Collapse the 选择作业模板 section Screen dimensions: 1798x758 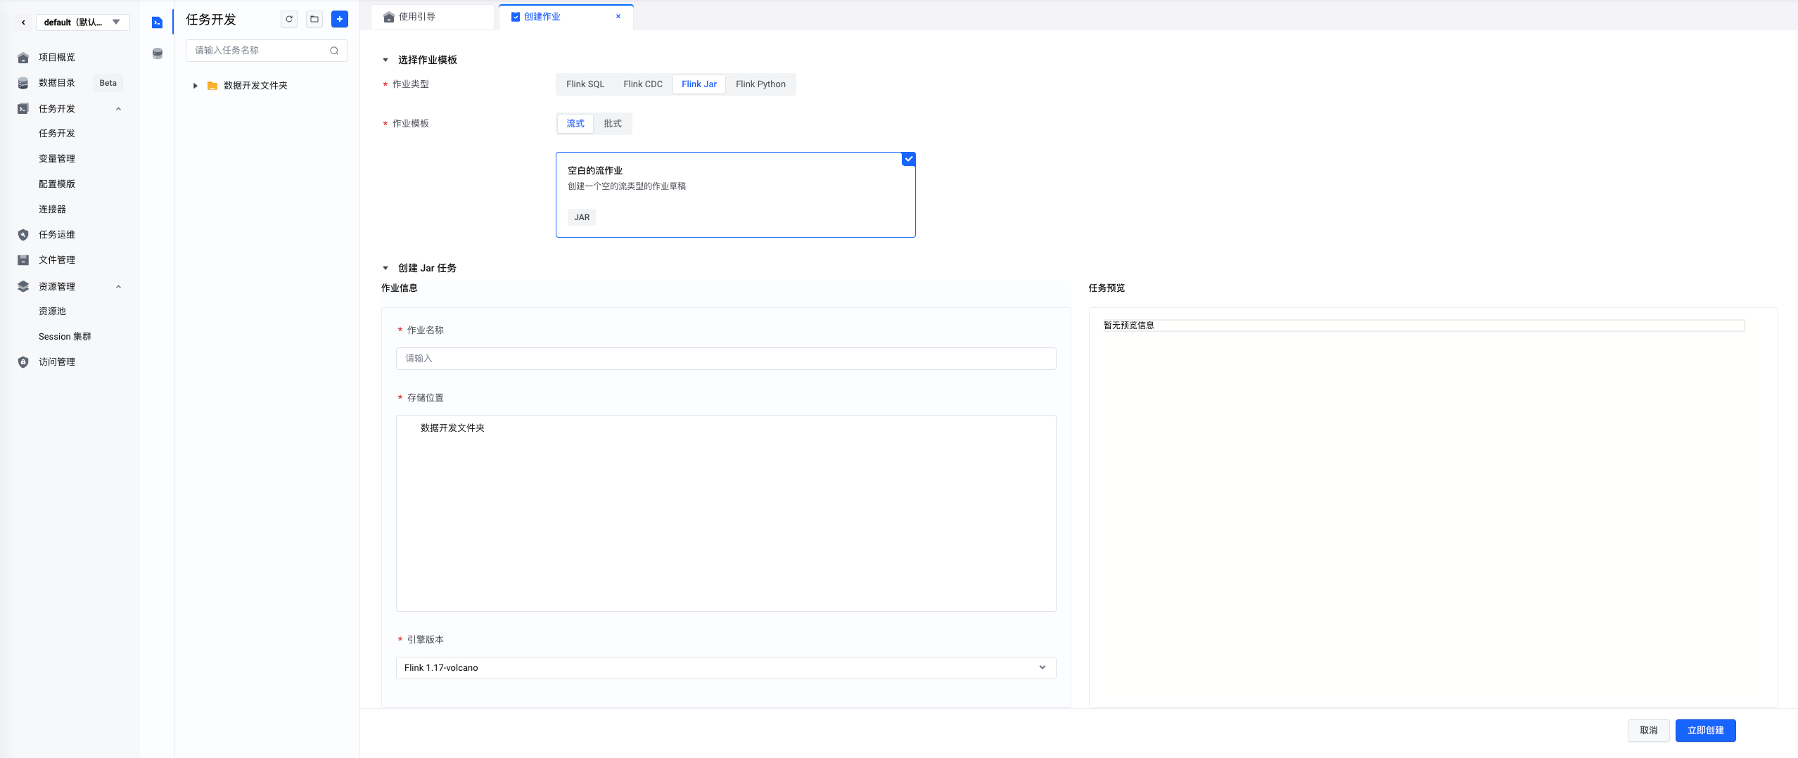pos(385,60)
